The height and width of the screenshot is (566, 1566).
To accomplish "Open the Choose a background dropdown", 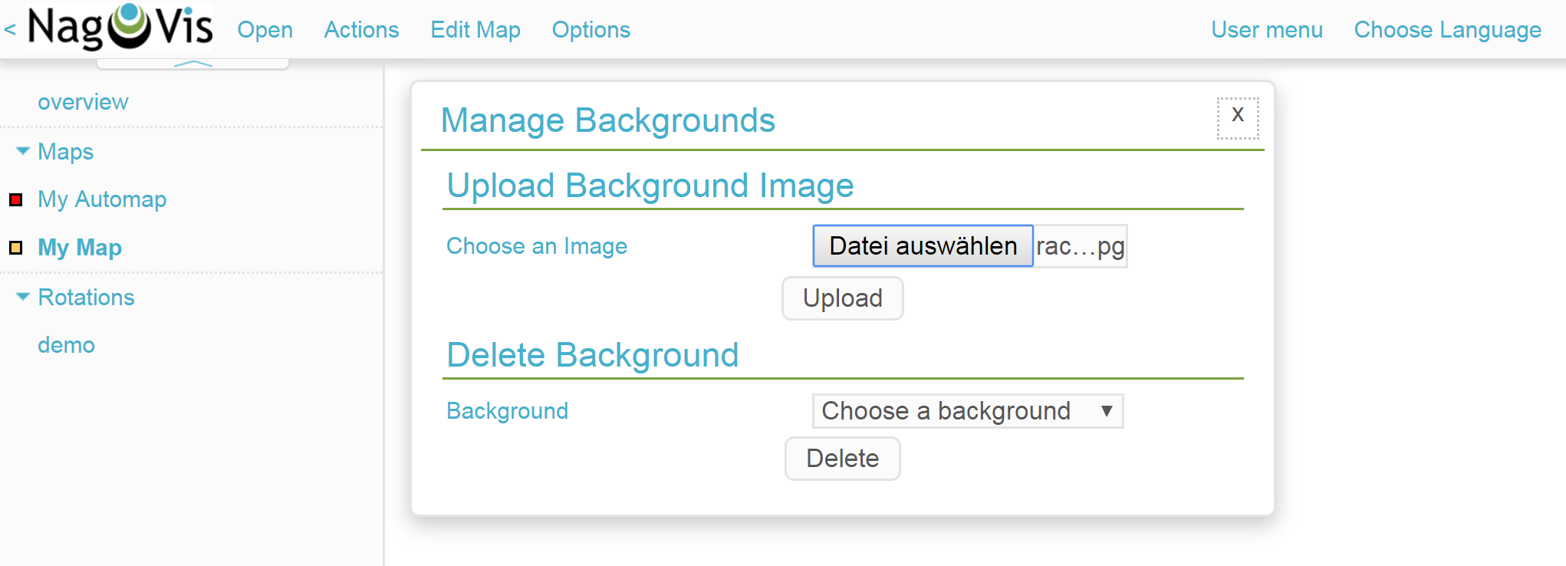I will 968,411.
